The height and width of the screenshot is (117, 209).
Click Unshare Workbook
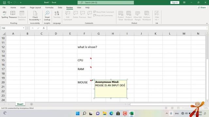tap(147, 16)
